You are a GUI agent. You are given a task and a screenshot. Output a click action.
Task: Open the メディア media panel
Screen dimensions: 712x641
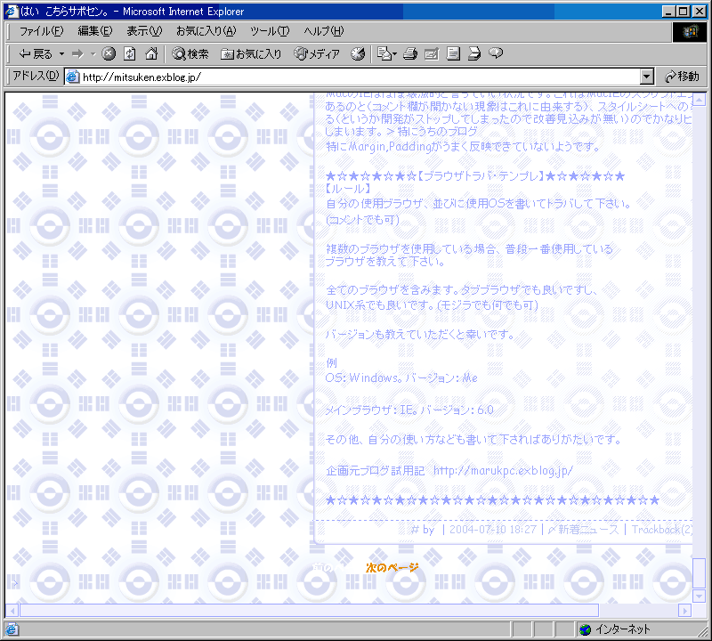click(x=317, y=54)
